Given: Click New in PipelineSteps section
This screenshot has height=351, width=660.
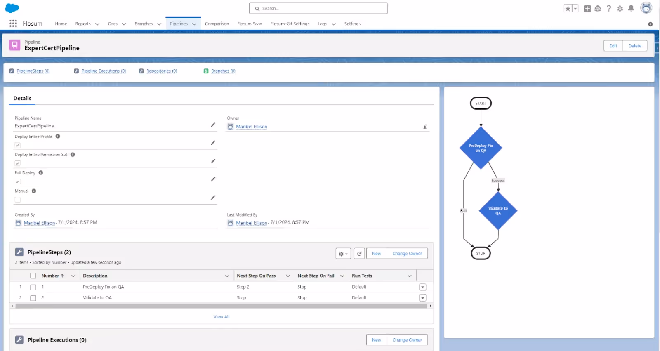Looking at the screenshot, I should tap(376, 254).
